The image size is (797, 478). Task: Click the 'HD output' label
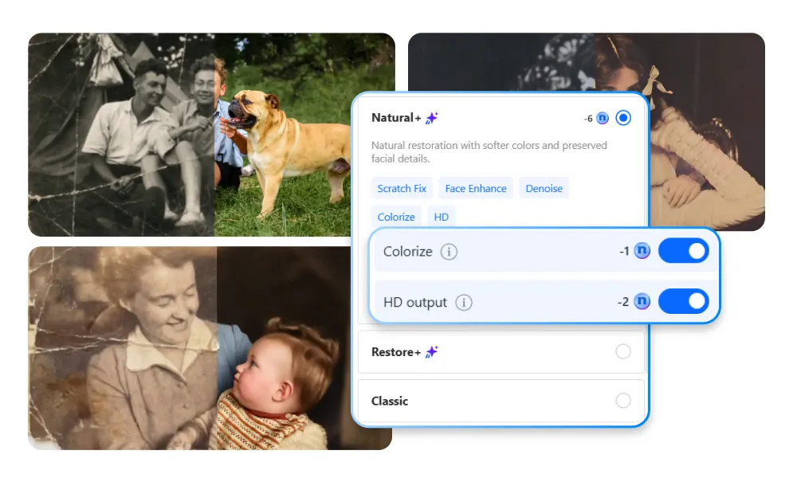[x=414, y=303]
